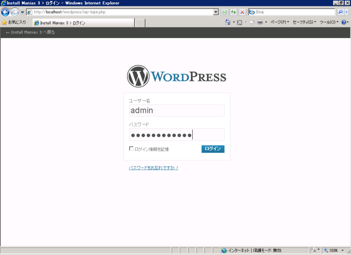This screenshot has width=351, height=255.
Task: Click the Internet Explorer title bar icon
Action: tap(3, 3)
